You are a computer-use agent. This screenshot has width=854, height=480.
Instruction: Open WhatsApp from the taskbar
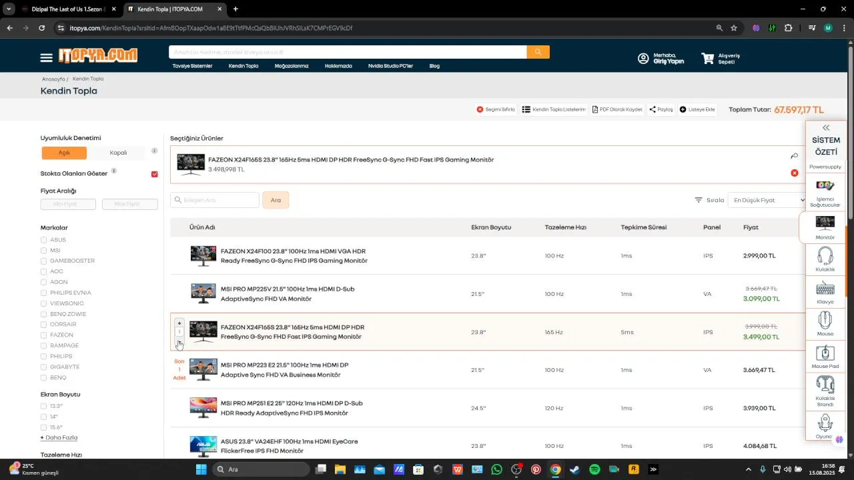(497, 469)
